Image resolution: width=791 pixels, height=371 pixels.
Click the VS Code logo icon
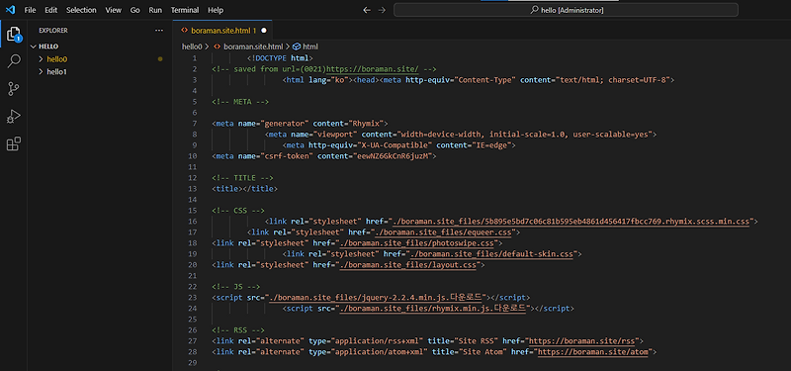(11, 10)
